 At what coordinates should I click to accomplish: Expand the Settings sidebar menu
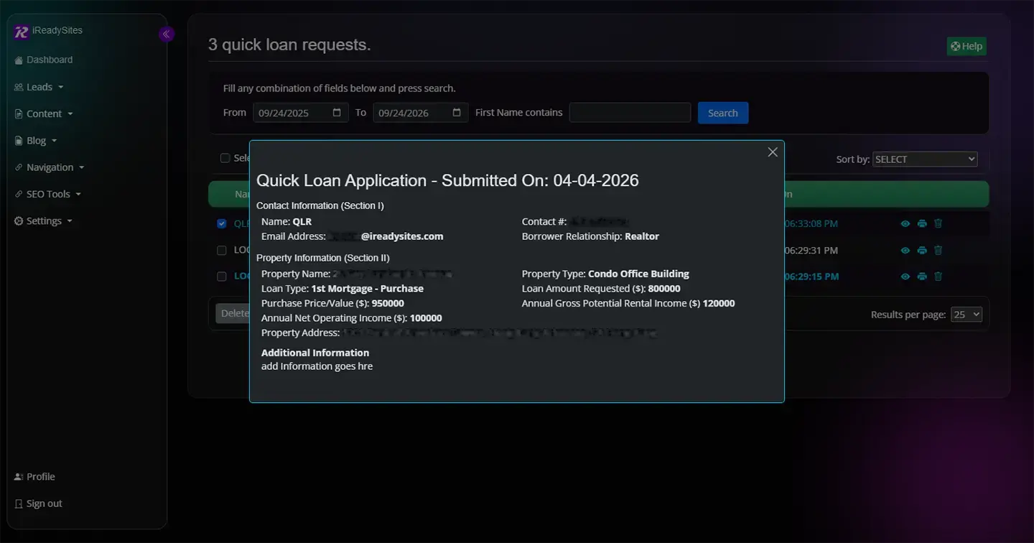click(44, 221)
